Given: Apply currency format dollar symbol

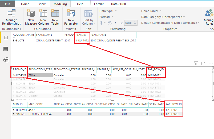Looking at the screenshot, I should 101,23.
